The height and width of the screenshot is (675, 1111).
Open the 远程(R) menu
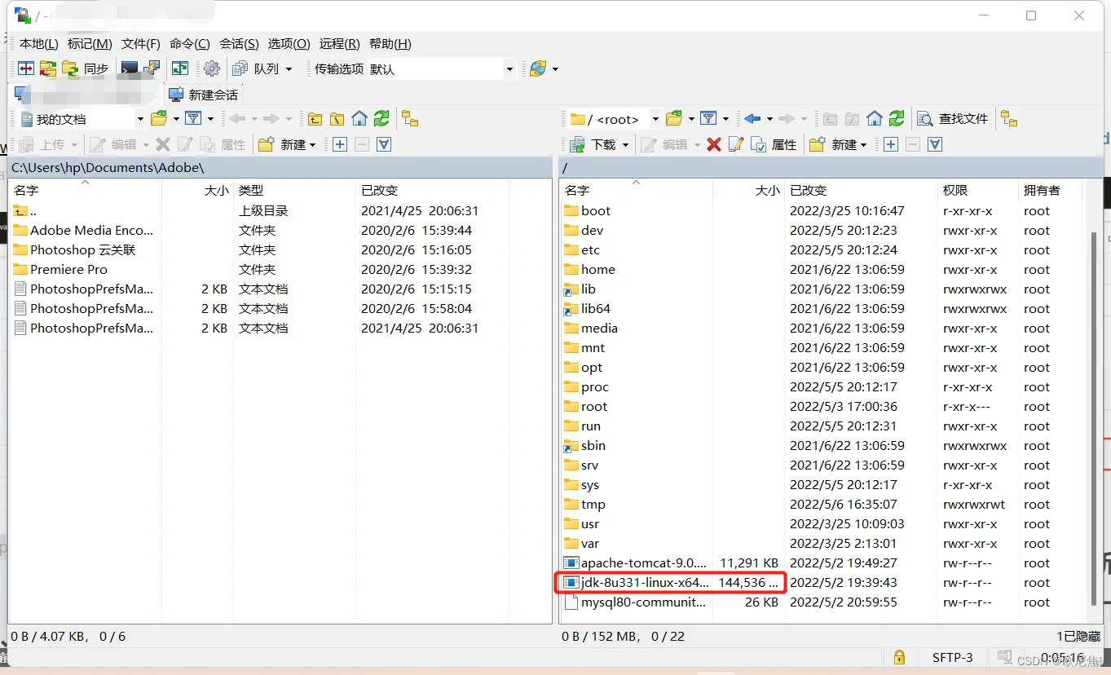340,44
